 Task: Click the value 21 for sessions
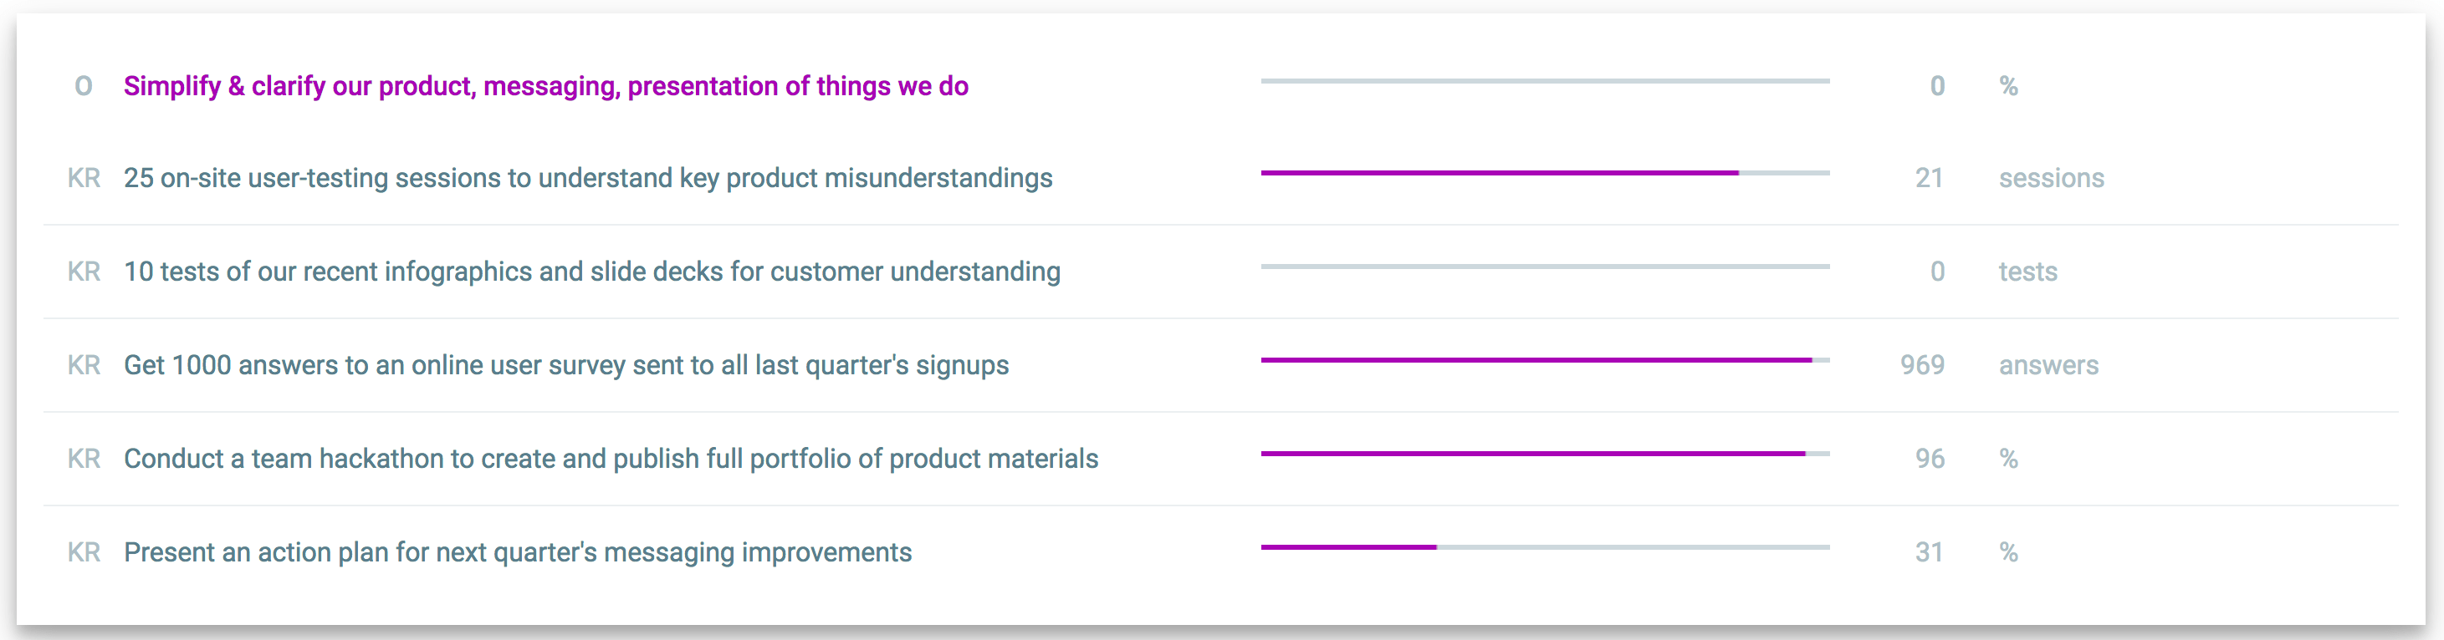coord(1929,178)
